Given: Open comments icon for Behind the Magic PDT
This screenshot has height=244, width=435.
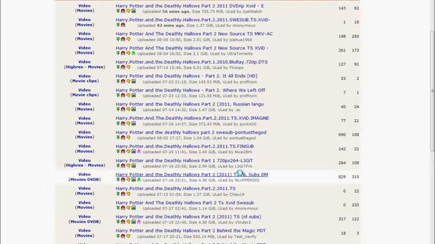Looking at the screenshot, I should (x=128, y=236).
